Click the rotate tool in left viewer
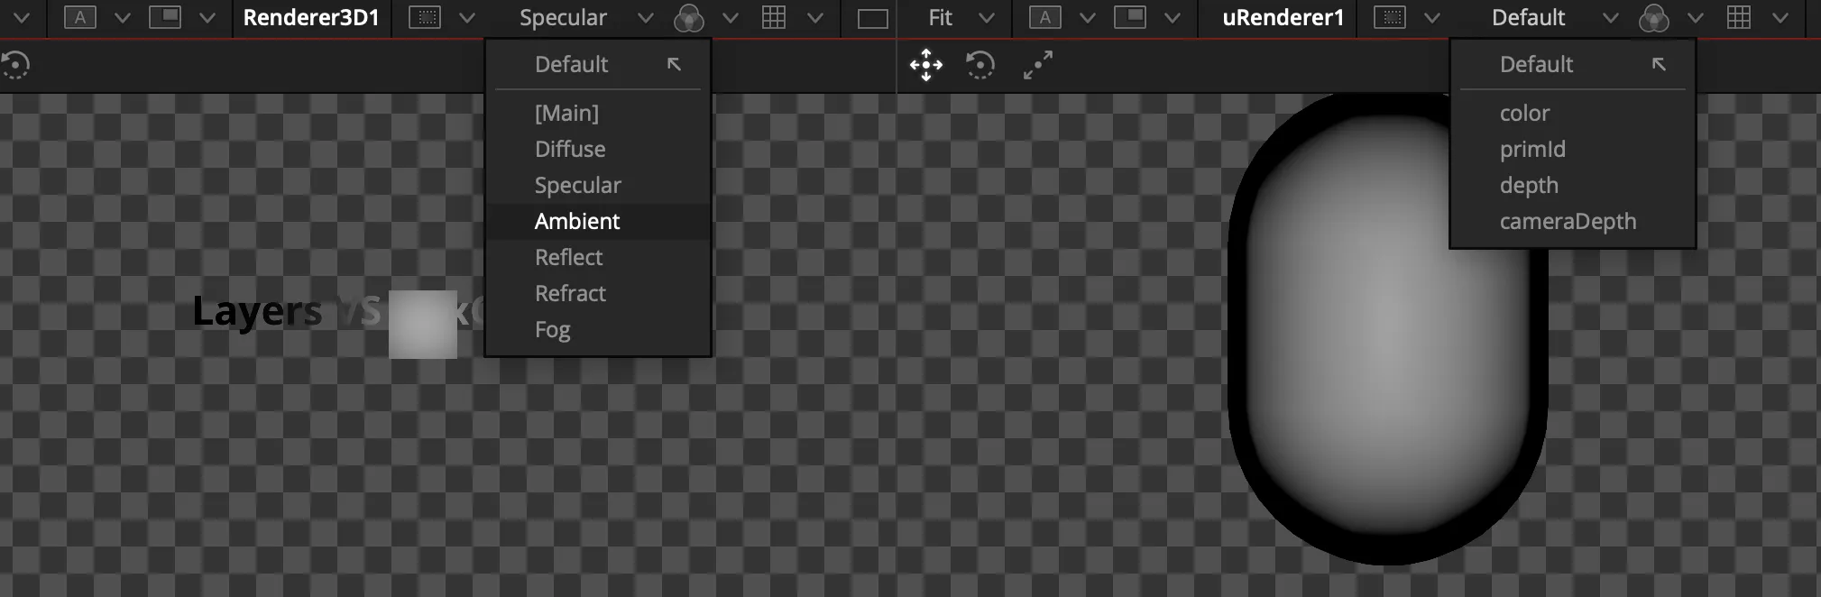The width and height of the screenshot is (1821, 597). tap(15, 65)
